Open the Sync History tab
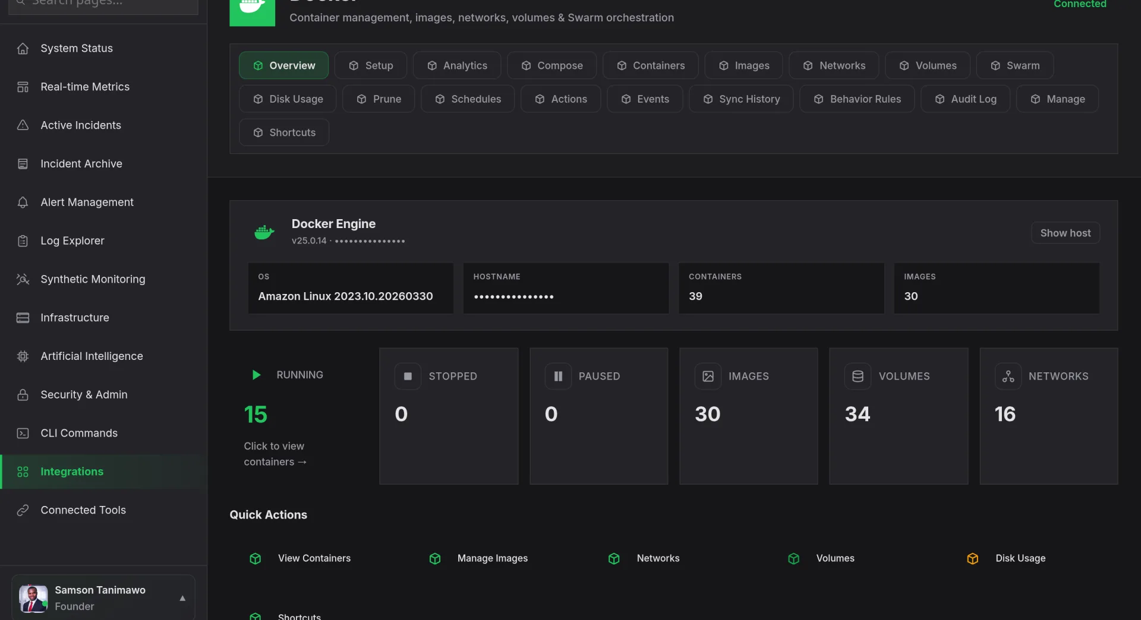This screenshot has width=1141, height=620. 741,99
